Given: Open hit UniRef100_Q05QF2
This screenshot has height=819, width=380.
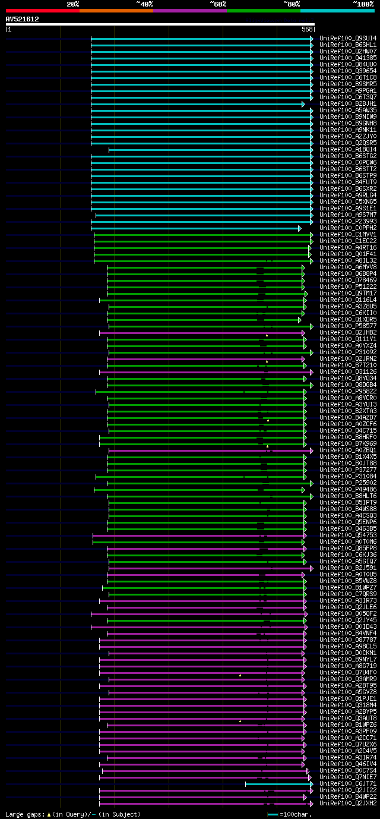Looking at the screenshot, I should [348, 613].
